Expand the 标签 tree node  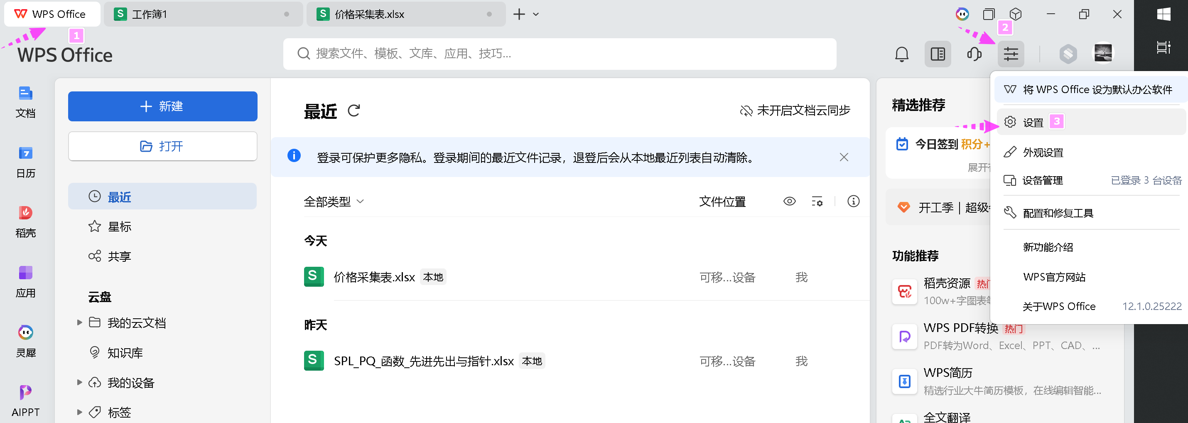point(79,412)
